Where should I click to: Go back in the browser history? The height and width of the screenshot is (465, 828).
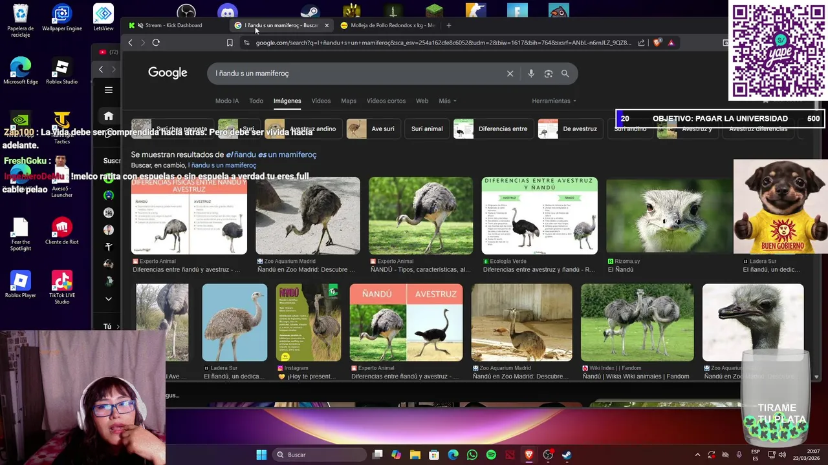(130, 43)
